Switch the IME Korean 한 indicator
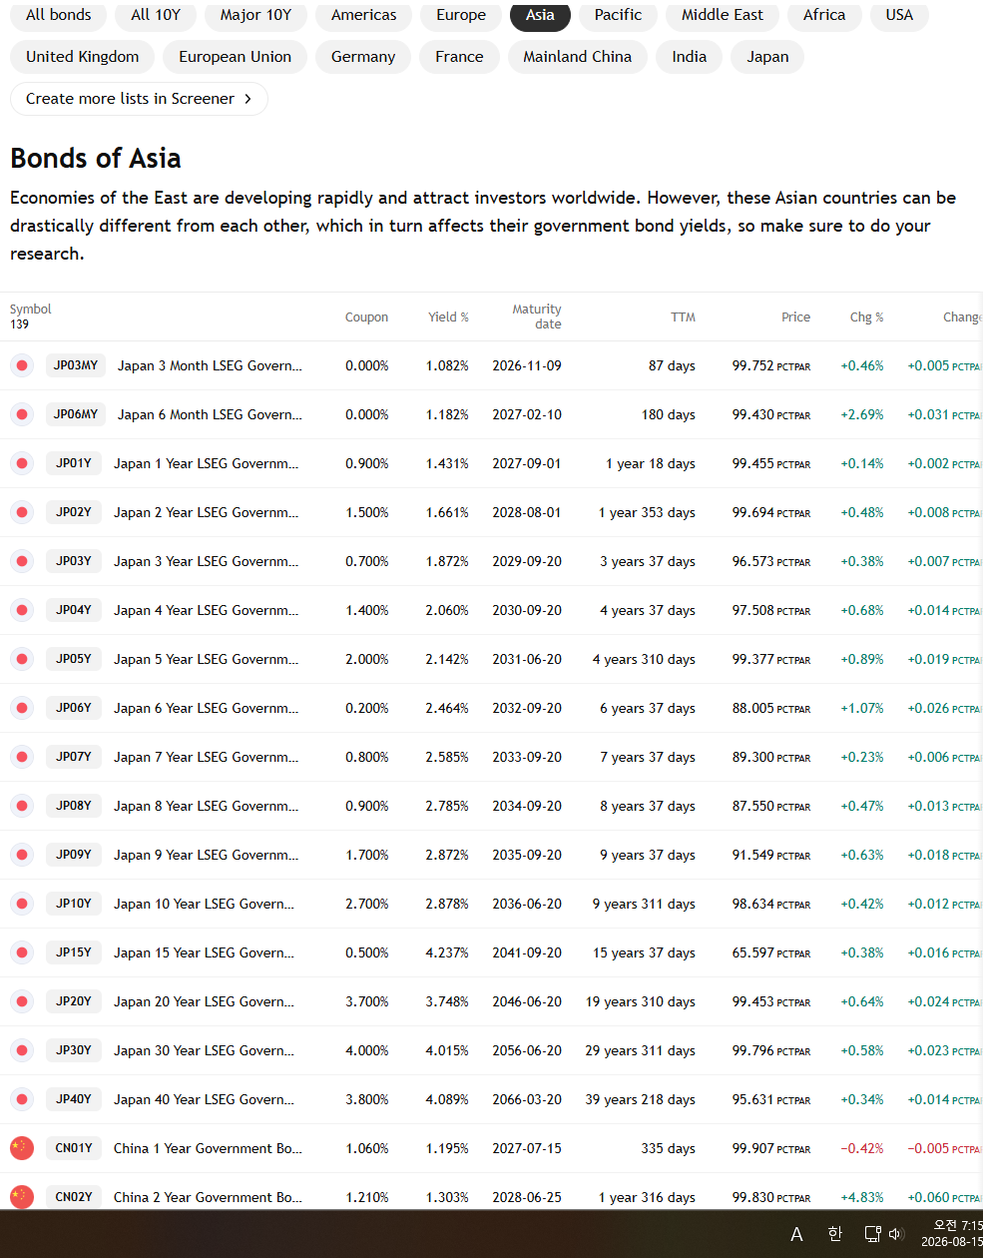983x1258 pixels. click(x=835, y=1234)
